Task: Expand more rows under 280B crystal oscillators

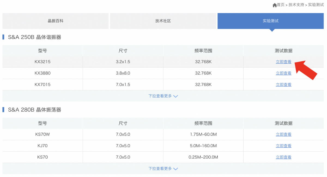Action: click(x=160, y=169)
